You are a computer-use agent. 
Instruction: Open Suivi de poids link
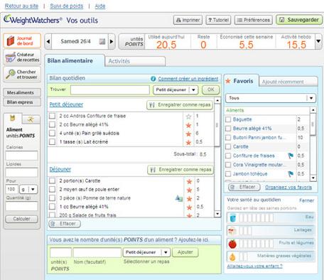coord(67,6)
